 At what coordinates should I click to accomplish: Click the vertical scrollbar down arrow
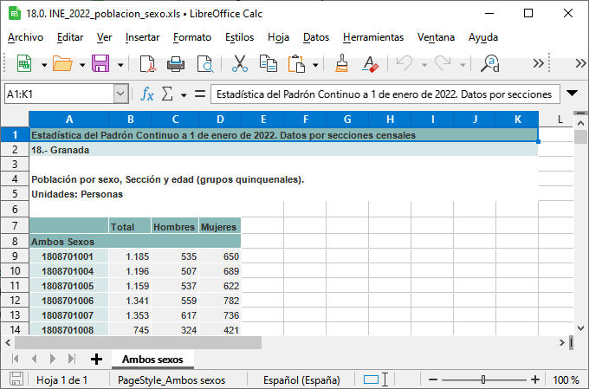[580, 328]
